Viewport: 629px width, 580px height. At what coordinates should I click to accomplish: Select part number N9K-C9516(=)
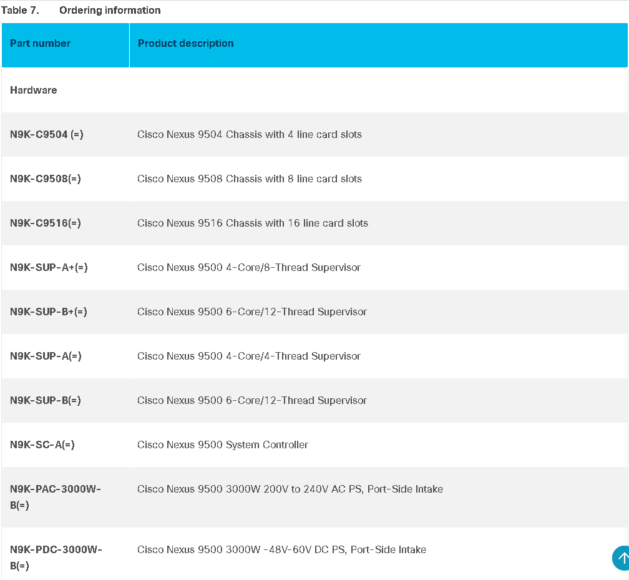pyautogui.click(x=46, y=223)
